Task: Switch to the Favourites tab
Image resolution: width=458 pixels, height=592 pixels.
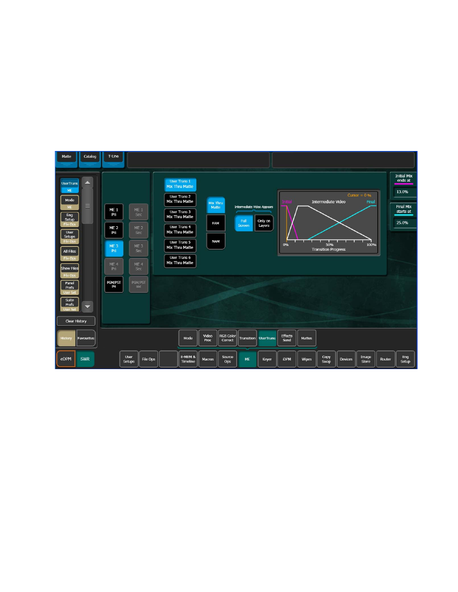Action: tap(86, 338)
